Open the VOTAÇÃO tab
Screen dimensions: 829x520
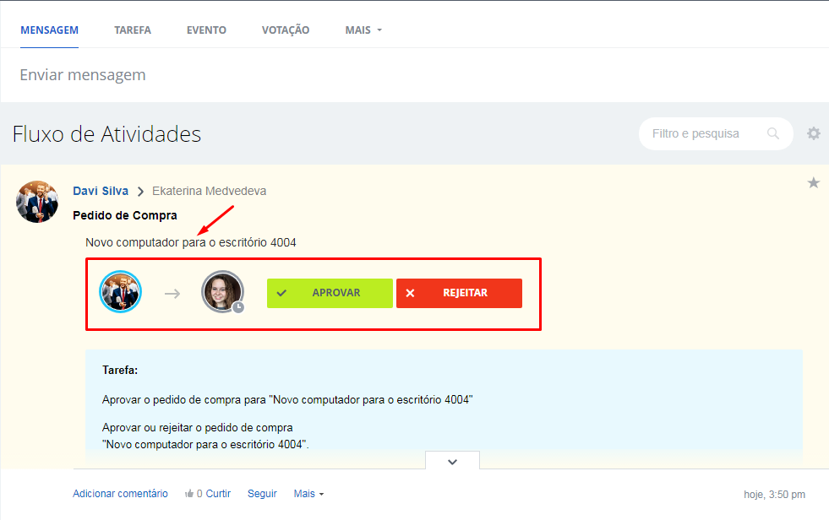coord(286,30)
